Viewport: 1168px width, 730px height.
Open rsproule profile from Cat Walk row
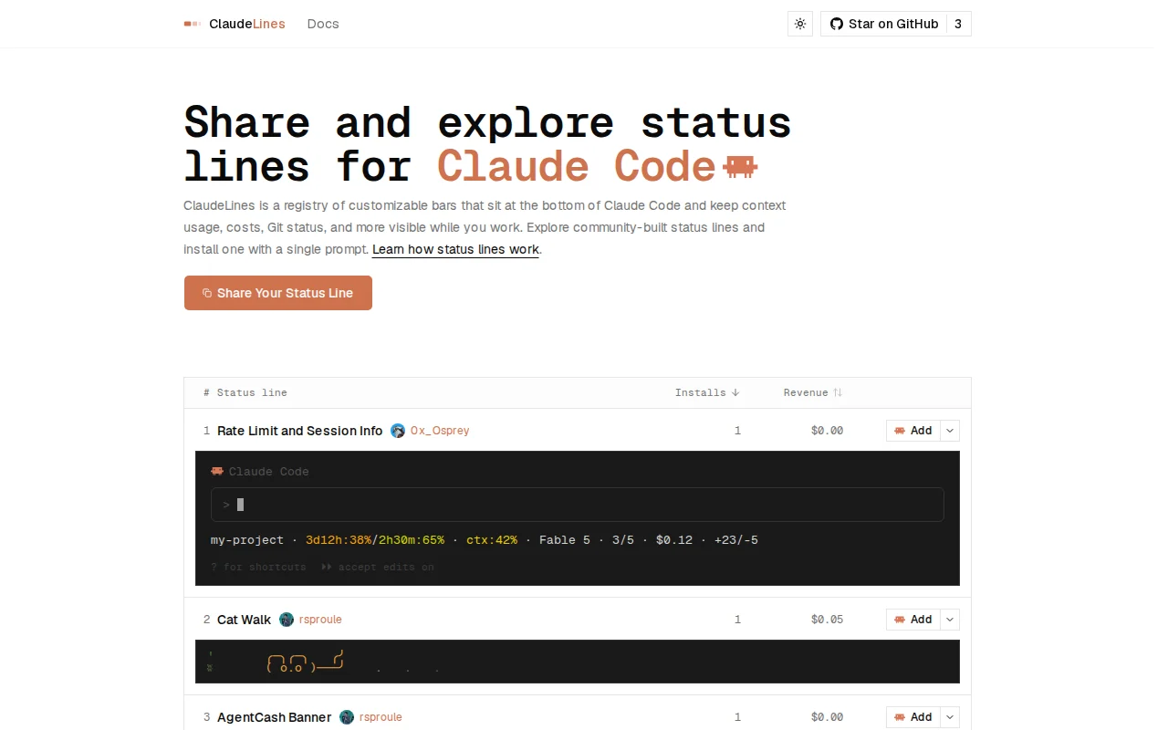(x=320, y=620)
